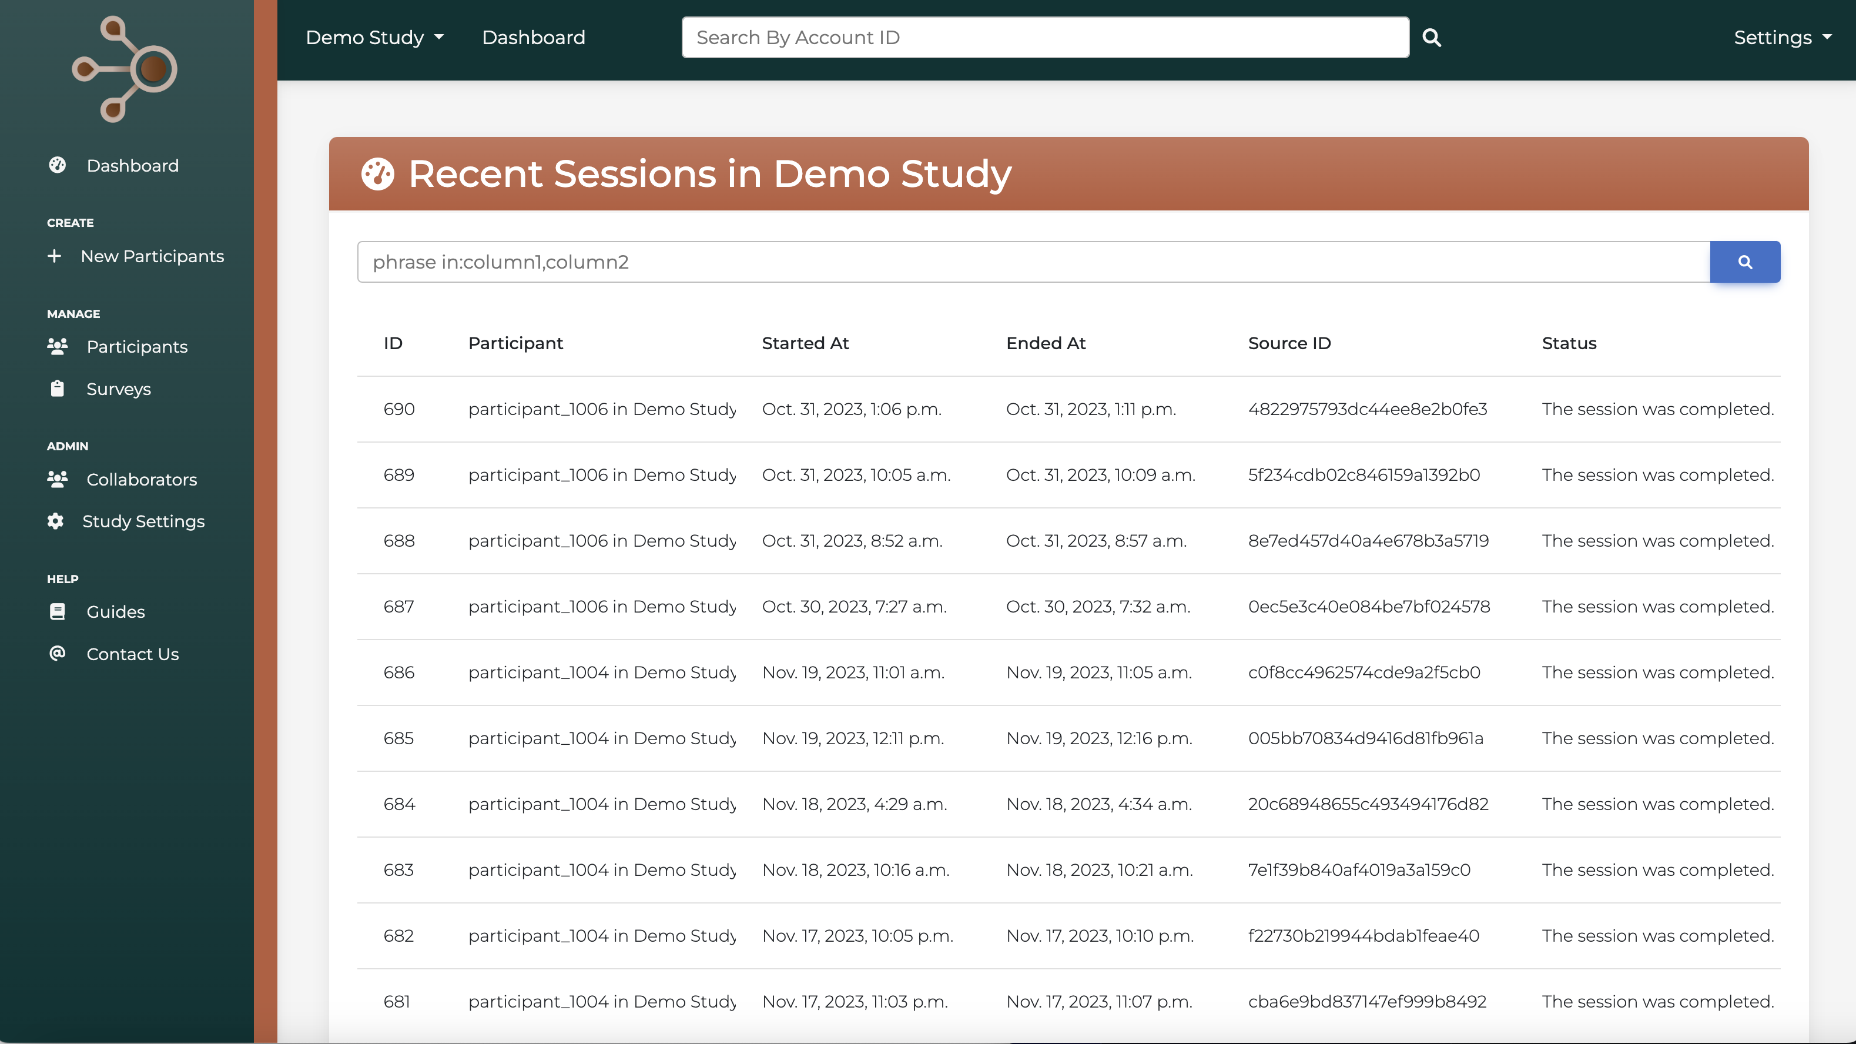Focus the Search By Account ID field
Image resolution: width=1856 pixels, height=1044 pixels.
tap(1046, 38)
